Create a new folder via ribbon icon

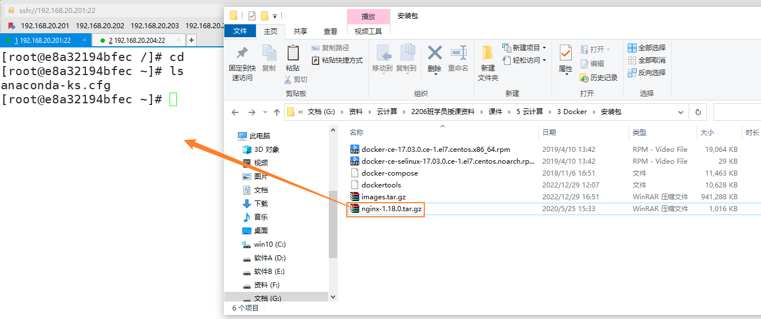tap(488, 54)
